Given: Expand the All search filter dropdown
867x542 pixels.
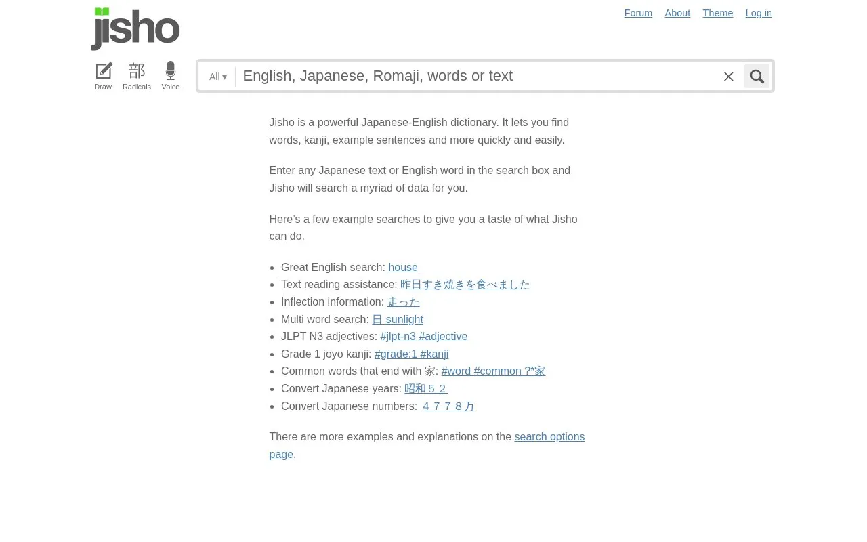Looking at the screenshot, I should coord(218,77).
